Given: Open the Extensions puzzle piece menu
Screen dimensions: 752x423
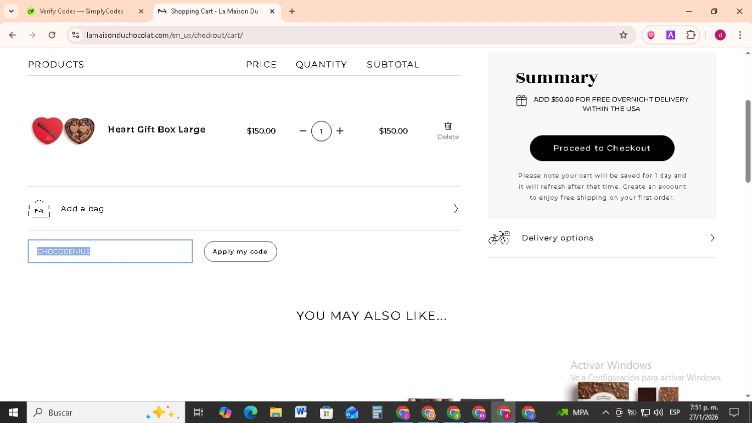Looking at the screenshot, I should (691, 35).
